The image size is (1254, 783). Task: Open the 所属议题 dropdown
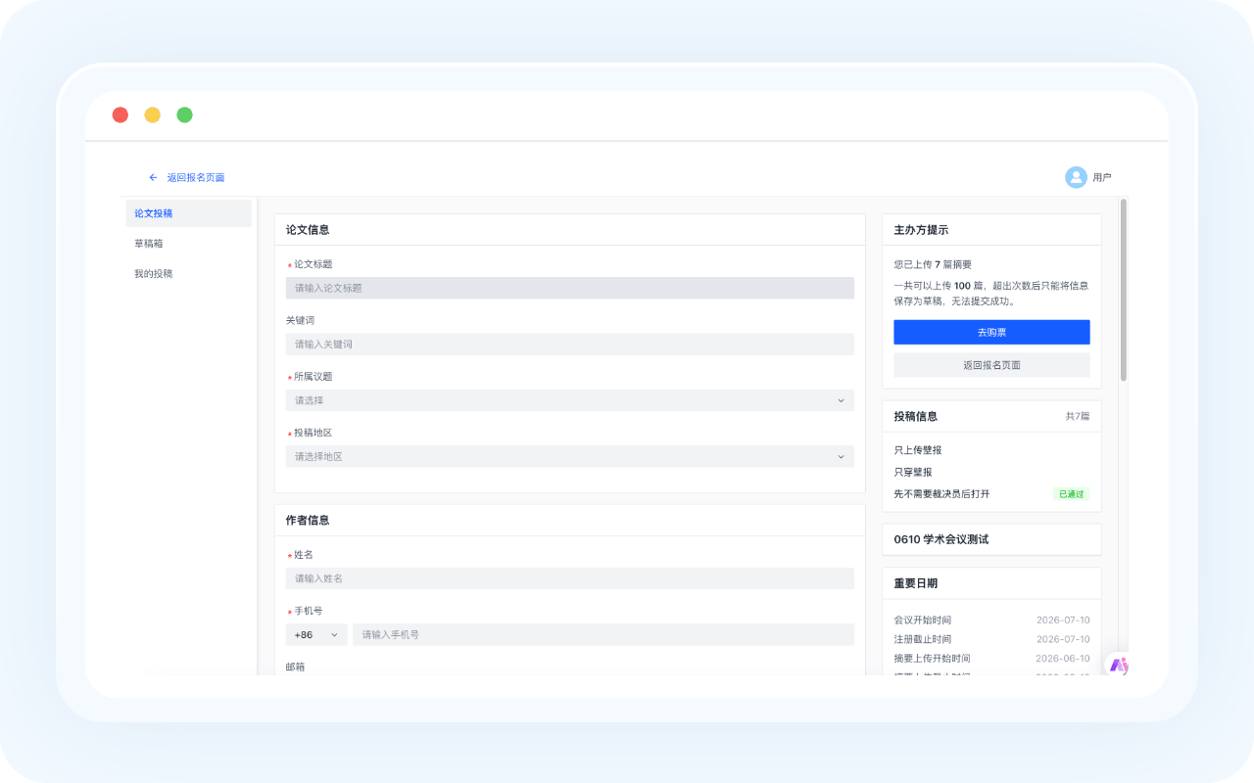569,400
